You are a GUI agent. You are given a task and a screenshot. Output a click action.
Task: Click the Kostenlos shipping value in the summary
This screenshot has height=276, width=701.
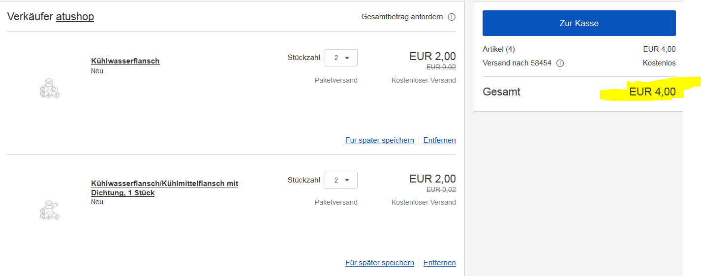point(659,63)
